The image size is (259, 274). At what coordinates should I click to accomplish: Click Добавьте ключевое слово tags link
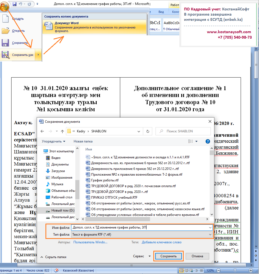[x=162, y=242]
